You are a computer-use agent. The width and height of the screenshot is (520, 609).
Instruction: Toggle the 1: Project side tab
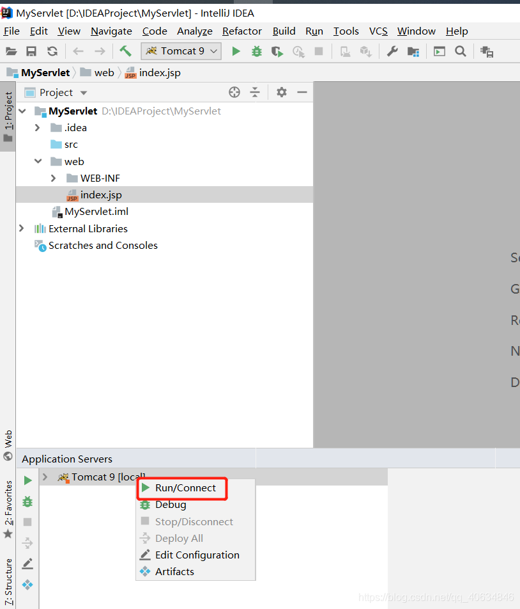pyautogui.click(x=8, y=116)
